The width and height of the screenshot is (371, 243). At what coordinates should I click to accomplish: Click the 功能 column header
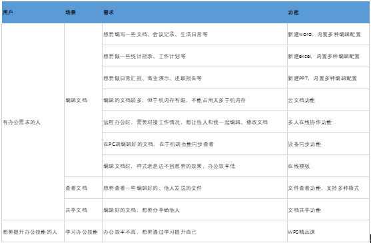tap(328, 12)
